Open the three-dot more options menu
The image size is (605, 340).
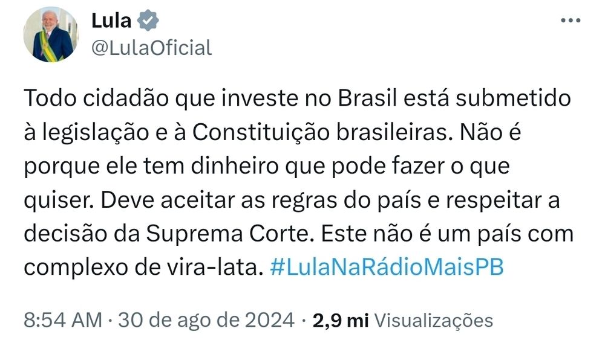571,21
